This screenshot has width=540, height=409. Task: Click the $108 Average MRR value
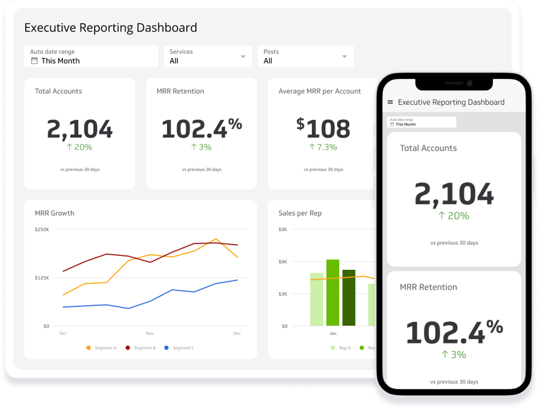pyautogui.click(x=324, y=128)
